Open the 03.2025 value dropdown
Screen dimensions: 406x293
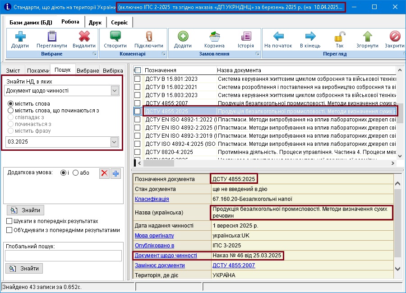point(114,142)
